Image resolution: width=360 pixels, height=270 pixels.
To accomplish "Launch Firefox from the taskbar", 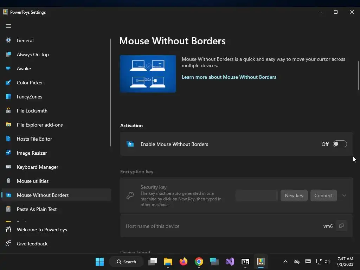I will point(184,262).
